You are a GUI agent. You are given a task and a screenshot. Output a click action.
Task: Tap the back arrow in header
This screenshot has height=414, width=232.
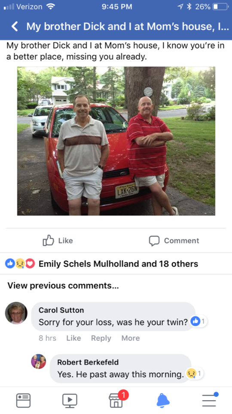pos(15,26)
